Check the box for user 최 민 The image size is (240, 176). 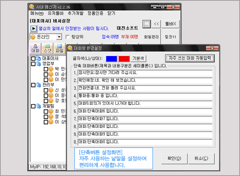[46, 111]
